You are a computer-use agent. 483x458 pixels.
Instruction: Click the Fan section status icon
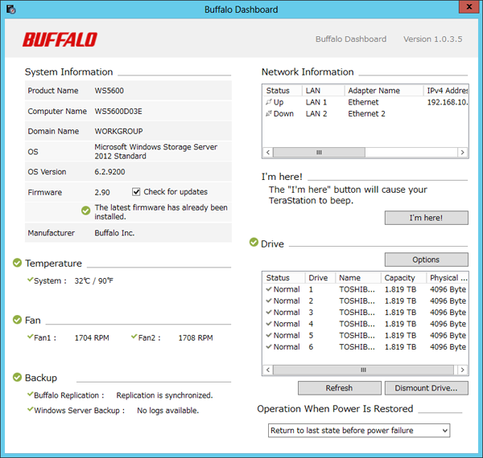point(18,320)
